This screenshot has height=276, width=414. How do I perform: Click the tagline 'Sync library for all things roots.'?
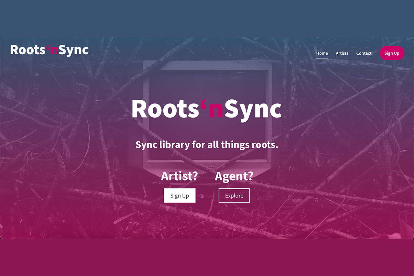[207, 145]
